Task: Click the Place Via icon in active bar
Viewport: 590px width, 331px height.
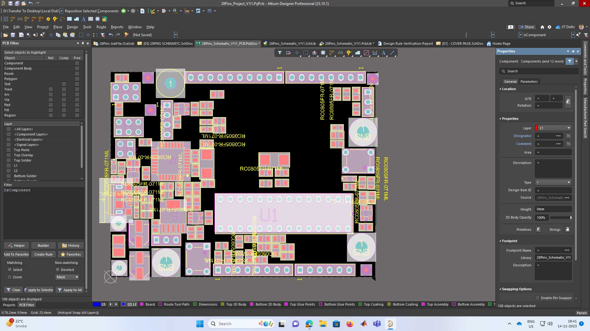Action: click(349, 53)
